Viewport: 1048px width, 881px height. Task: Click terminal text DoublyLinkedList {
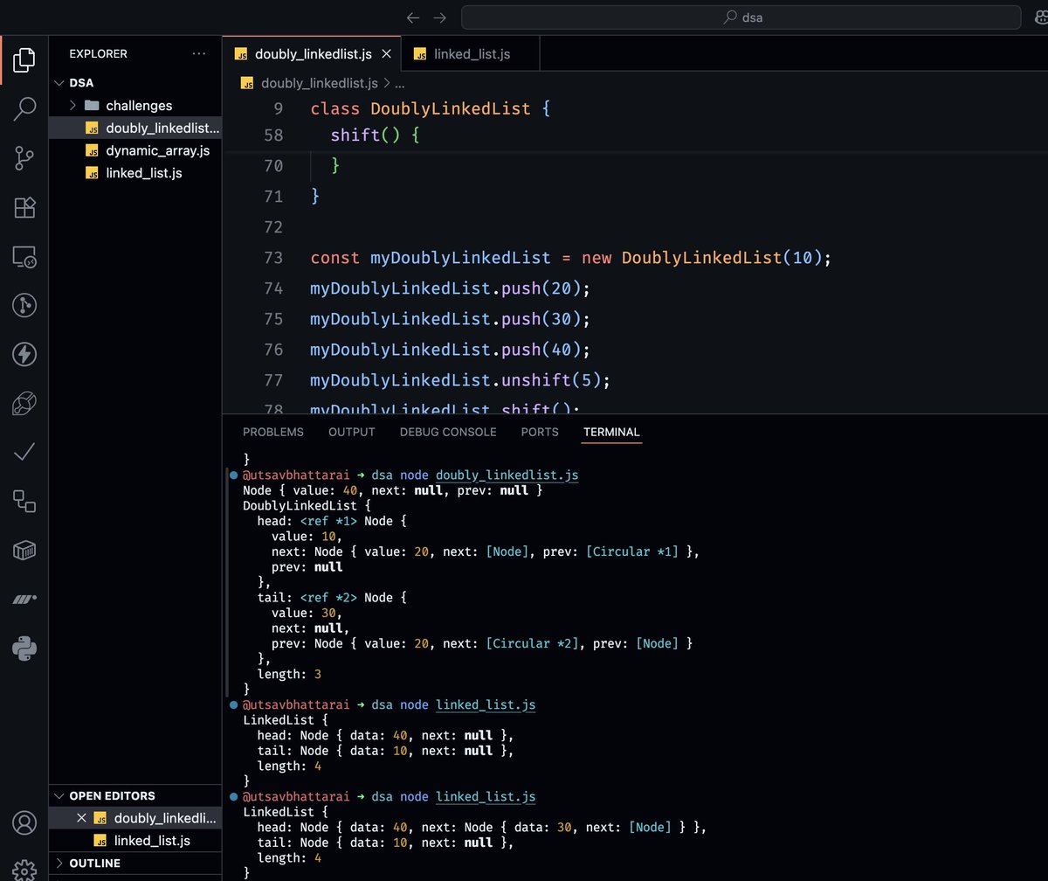307,505
